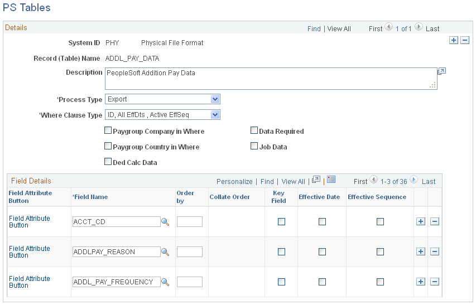Viewport: 476px width, 305px height.
Task: Sort by Collate Order column header
Action: point(229,197)
